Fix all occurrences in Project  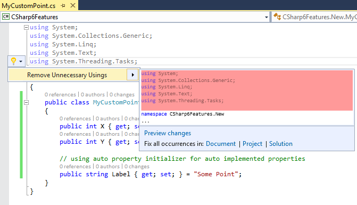pyautogui.click(x=253, y=144)
